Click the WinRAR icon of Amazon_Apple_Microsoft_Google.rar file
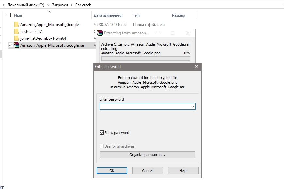Image resolution: width=284 pixels, height=189 pixels. coord(16,45)
